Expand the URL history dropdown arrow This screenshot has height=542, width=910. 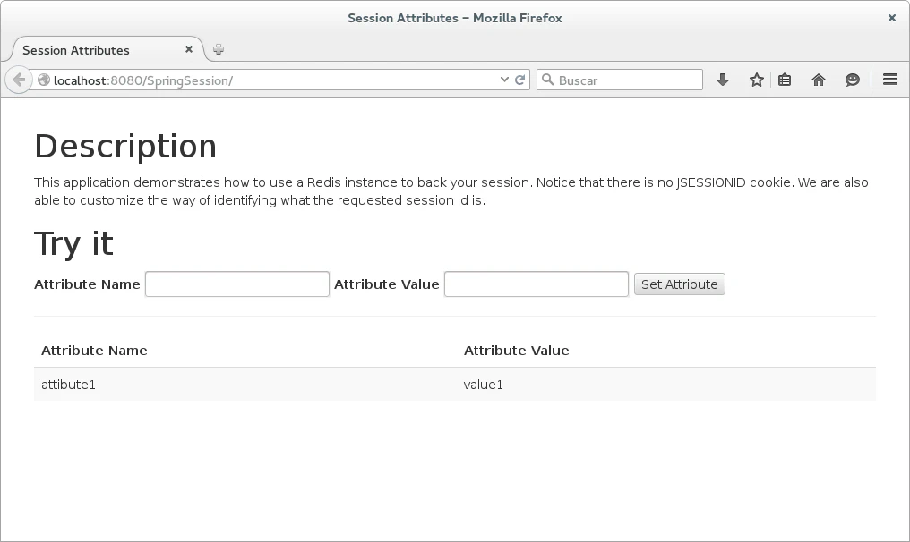point(504,80)
